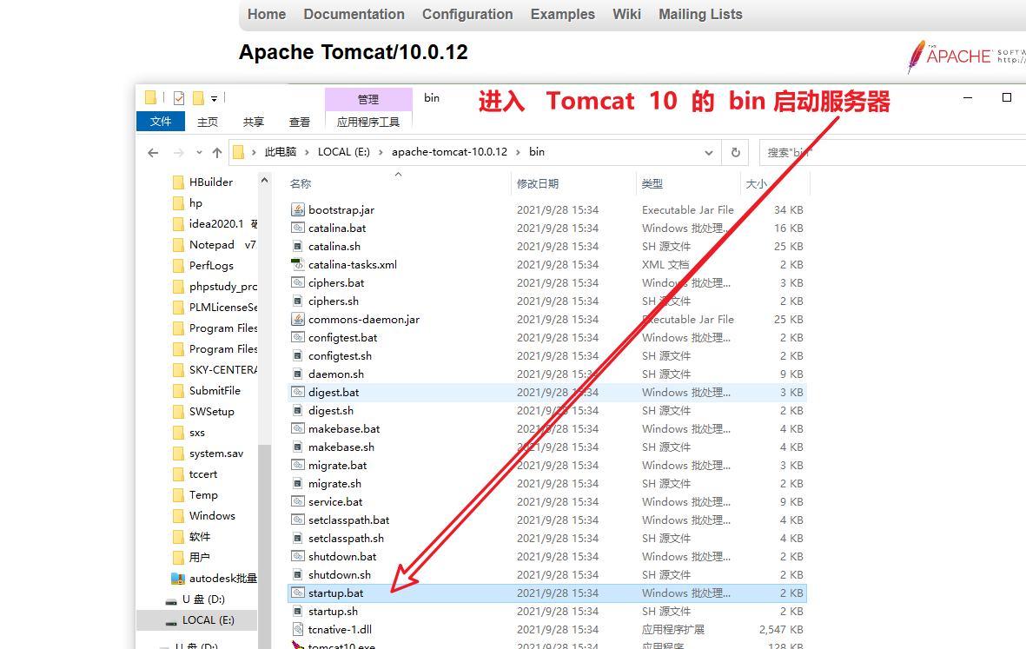Open the Wiki link on Tomcat page

click(627, 15)
